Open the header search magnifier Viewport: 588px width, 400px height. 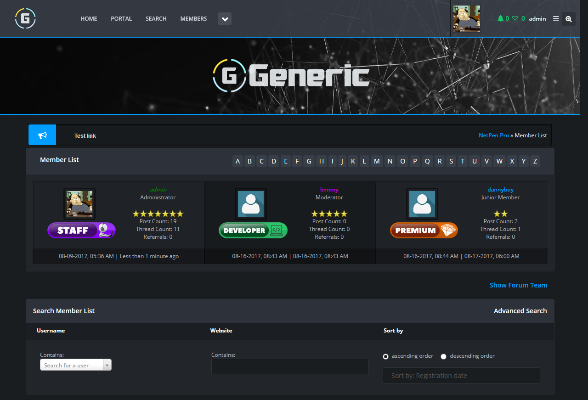tap(569, 19)
